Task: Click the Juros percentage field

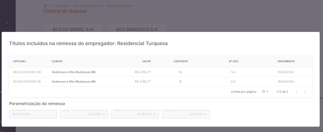Action: click(x=84, y=114)
